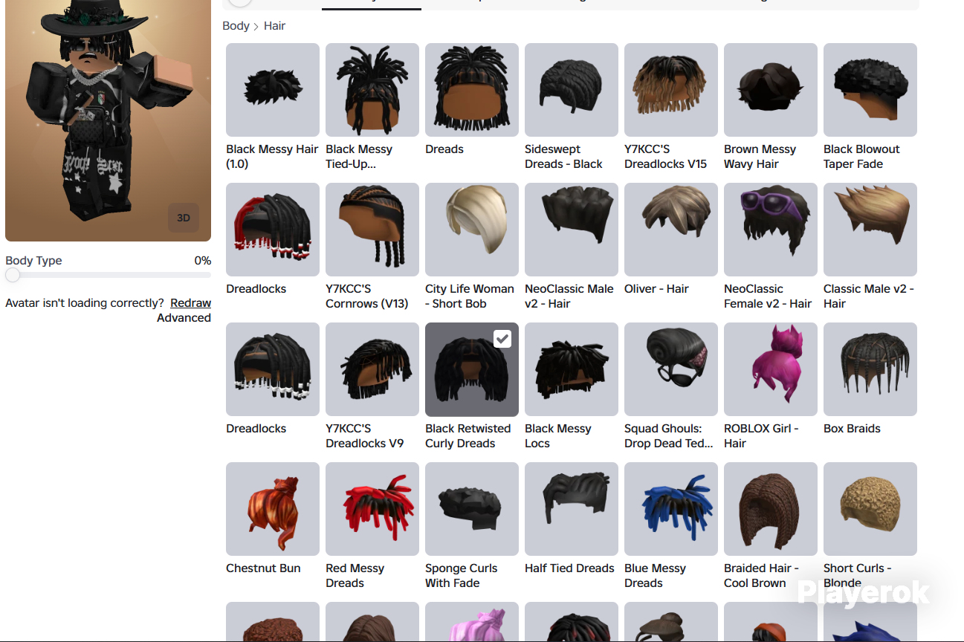This screenshot has height=642, width=964.
Task: Choose the Oliver - Hair thumbnail
Action: tap(671, 230)
